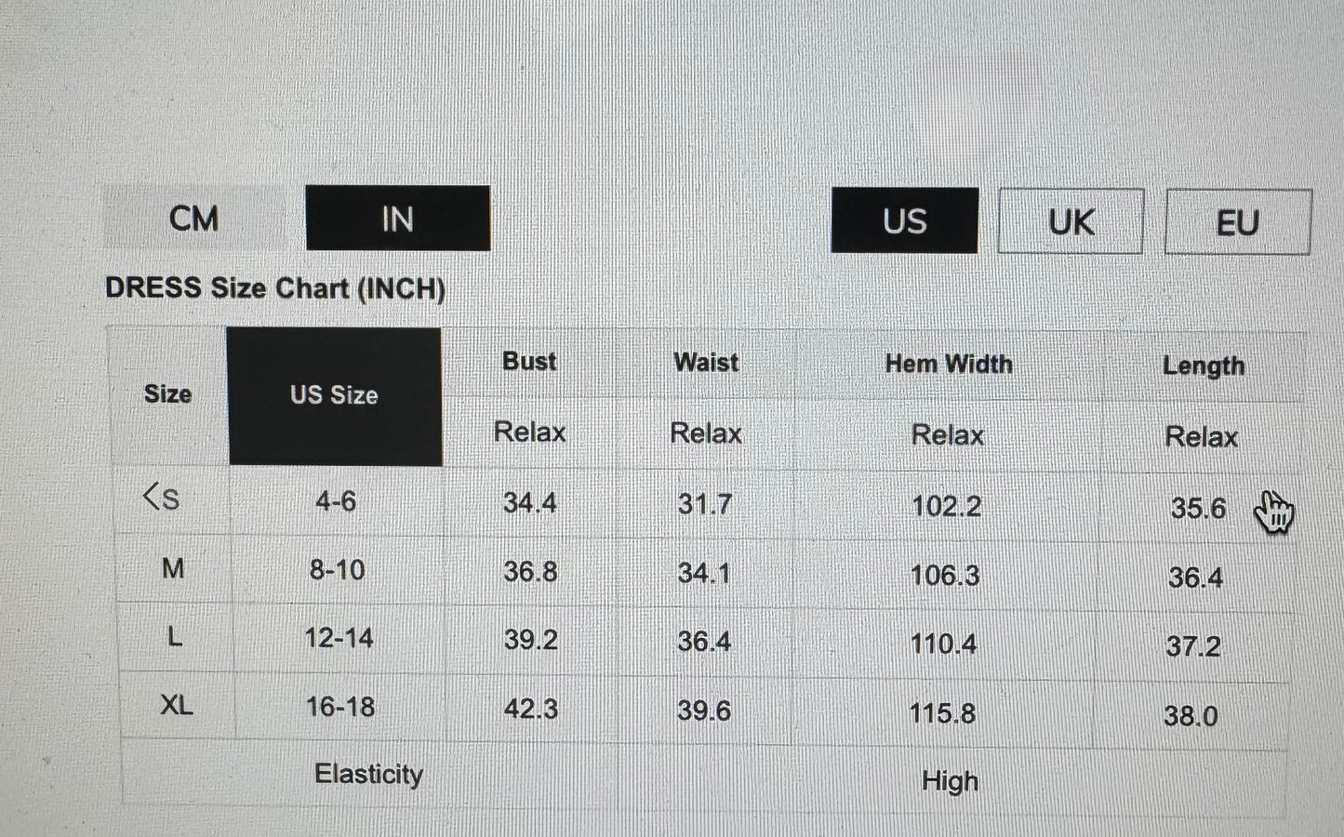This screenshot has height=837, width=1344.
Task: Select the XL size row label
Action: 177,705
